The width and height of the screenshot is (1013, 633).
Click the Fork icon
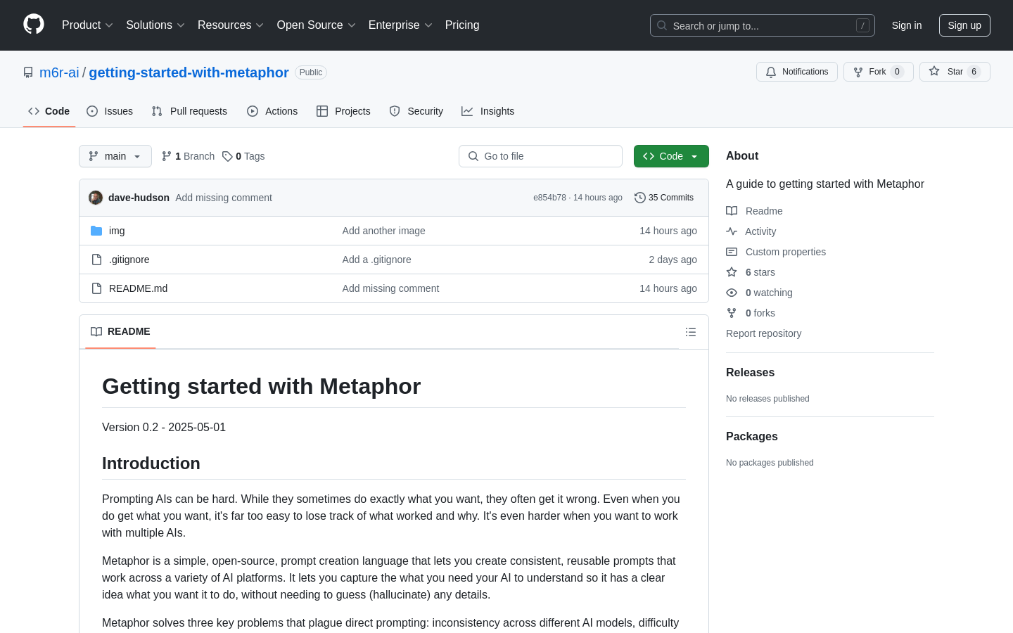point(858,72)
